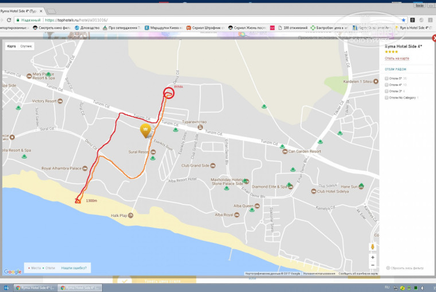This screenshot has height=292, width=436.
Task: Bookmark this page with the star icon
Action: tap(403, 20)
